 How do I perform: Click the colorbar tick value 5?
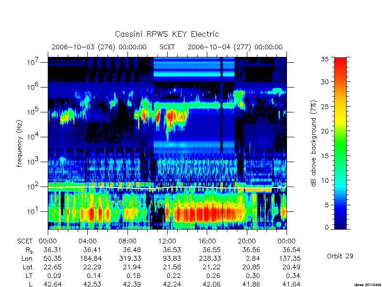pyautogui.click(x=327, y=205)
